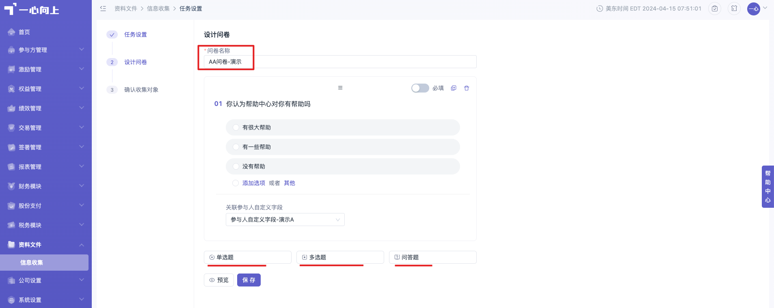This screenshot has width=774, height=308.
Task: Click the empty radio beside 添加选项
Action: coord(236,183)
